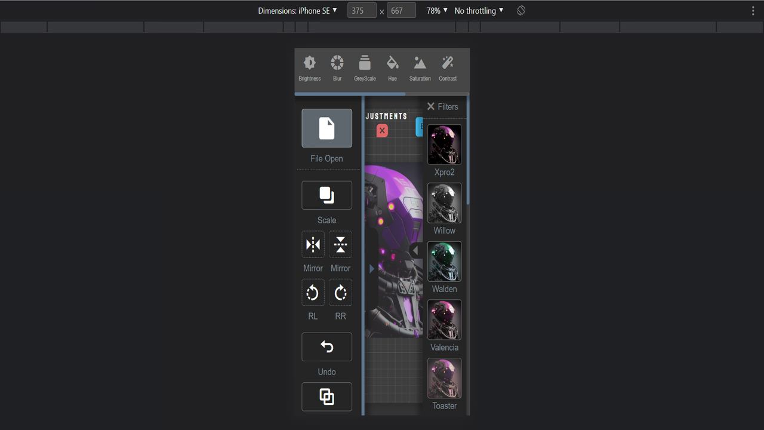Convert the image using GreyScale
764x430 pixels.
pyautogui.click(x=364, y=67)
